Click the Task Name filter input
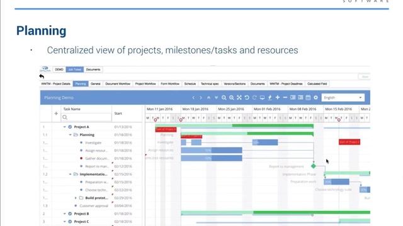Image resolution: width=403 pixels, height=226 pixels. pos(86,117)
